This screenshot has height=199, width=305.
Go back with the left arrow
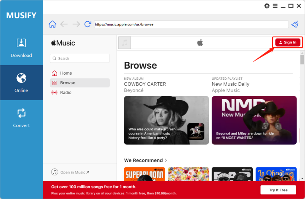click(64, 24)
